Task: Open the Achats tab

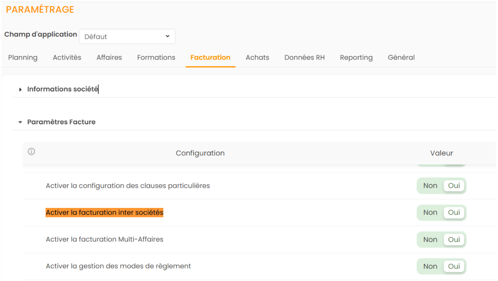Action: (257, 57)
